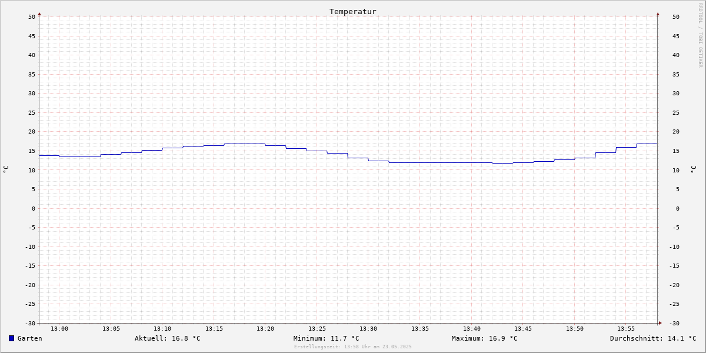This screenshot has width=706, height=353.
Task: Click the Minimum: 11.7 °C value
Action: (327, 338)
